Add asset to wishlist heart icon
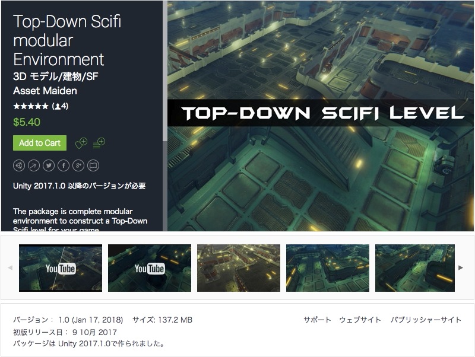The height and width of the screenshot is (357, 475). click(x=81, y=143)
